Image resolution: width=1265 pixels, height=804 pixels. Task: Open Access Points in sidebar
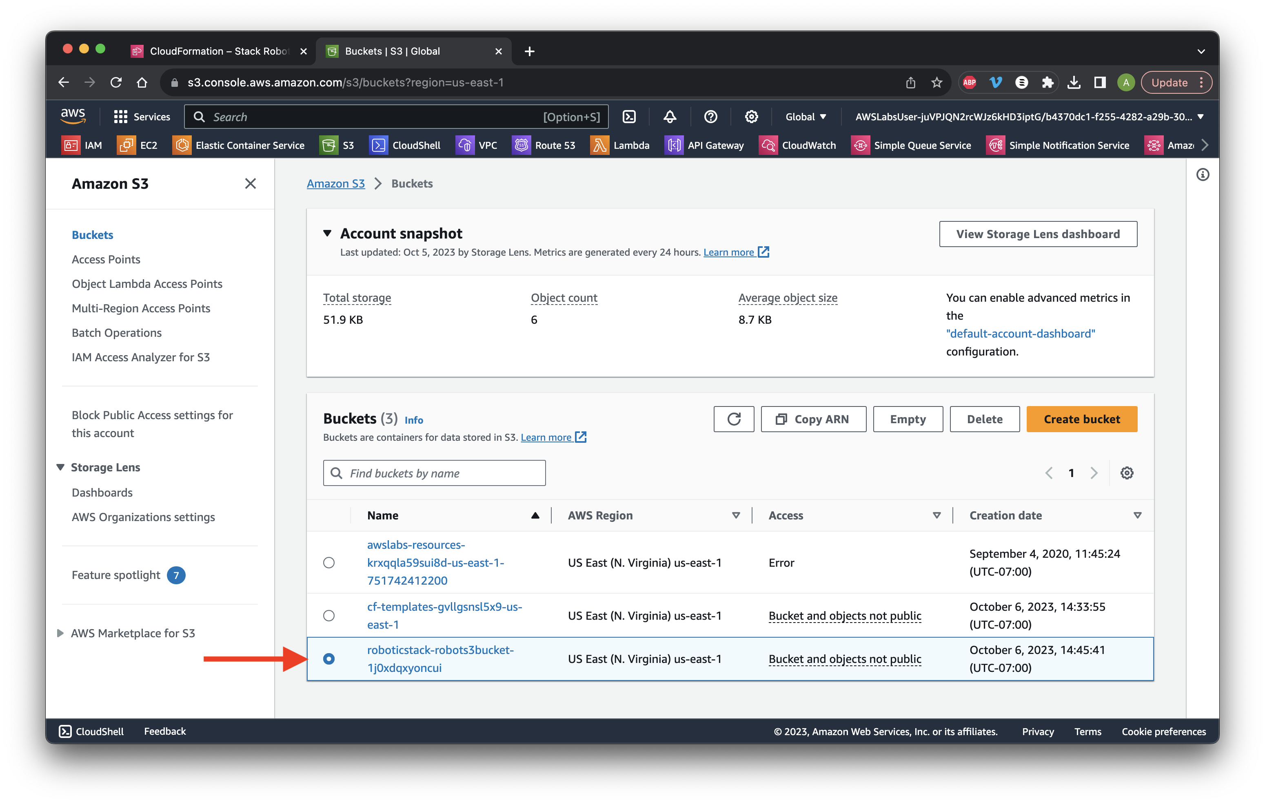(106, 259)
